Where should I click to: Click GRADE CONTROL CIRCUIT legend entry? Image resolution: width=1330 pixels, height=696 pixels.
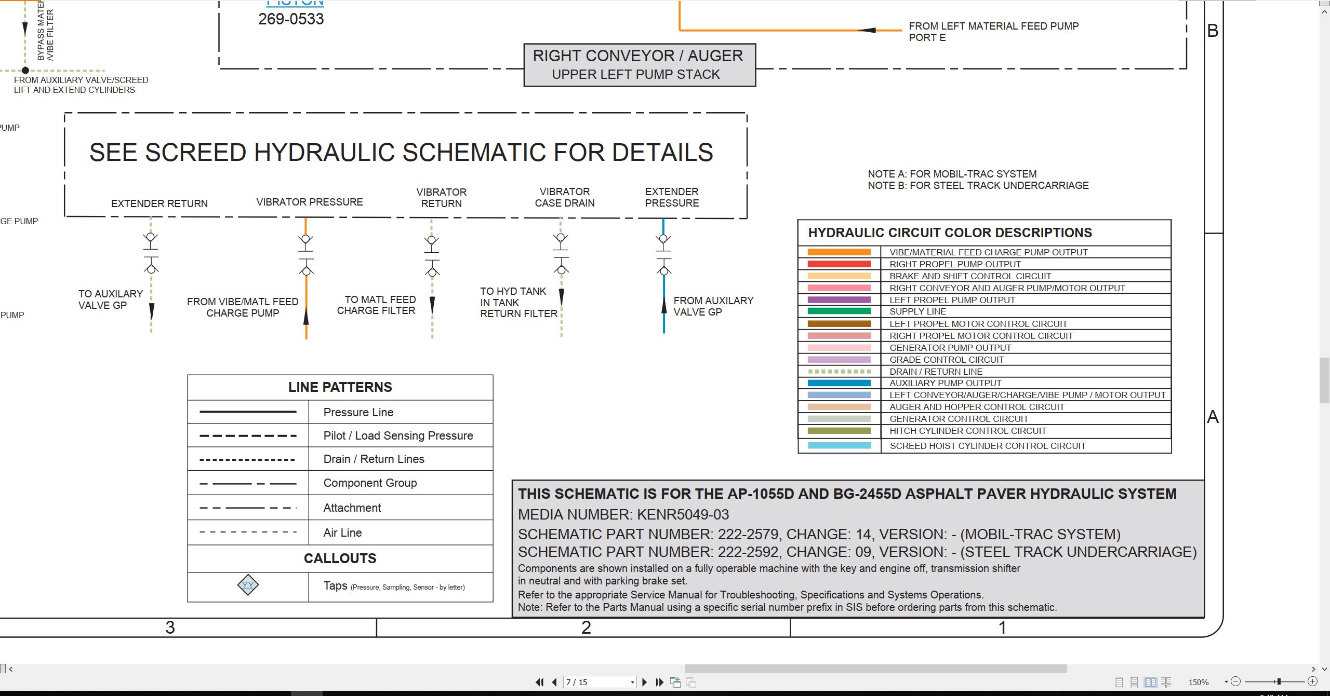[x=947, y=360]
